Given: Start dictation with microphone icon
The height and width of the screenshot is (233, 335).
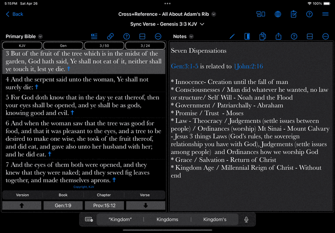Looking at the screenshot, I should [246, 219].
